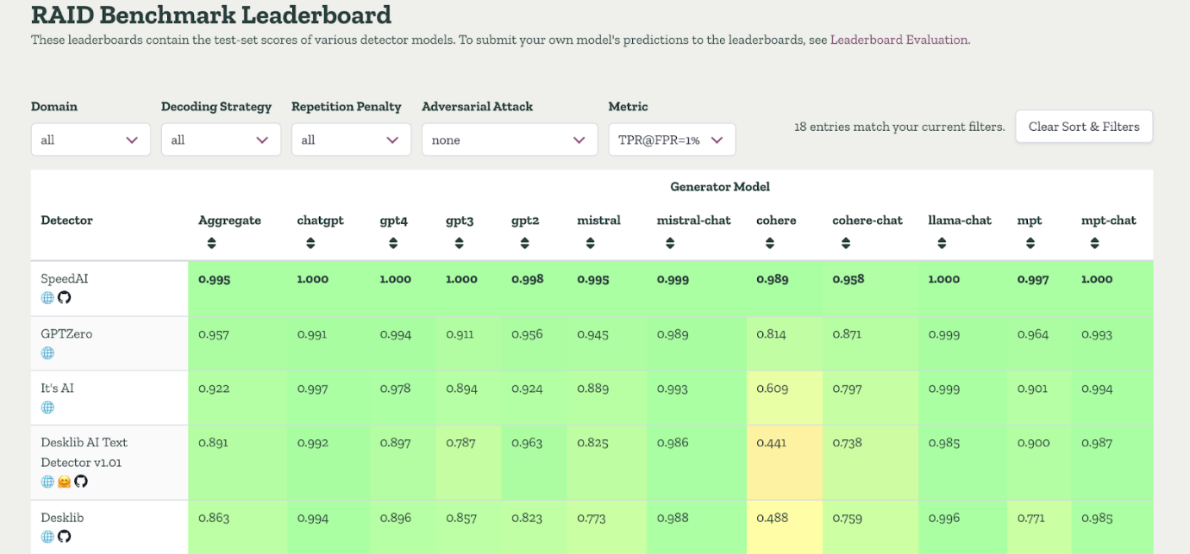Open the Domain filter dropdown
Screen dimensions: 1190x554
click(91, 139)
